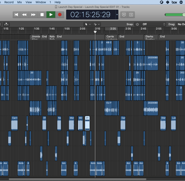Click the 02:15:25:29 time display
The width and height of the screenshot is (185, 181).
click(x=90, y=15)
